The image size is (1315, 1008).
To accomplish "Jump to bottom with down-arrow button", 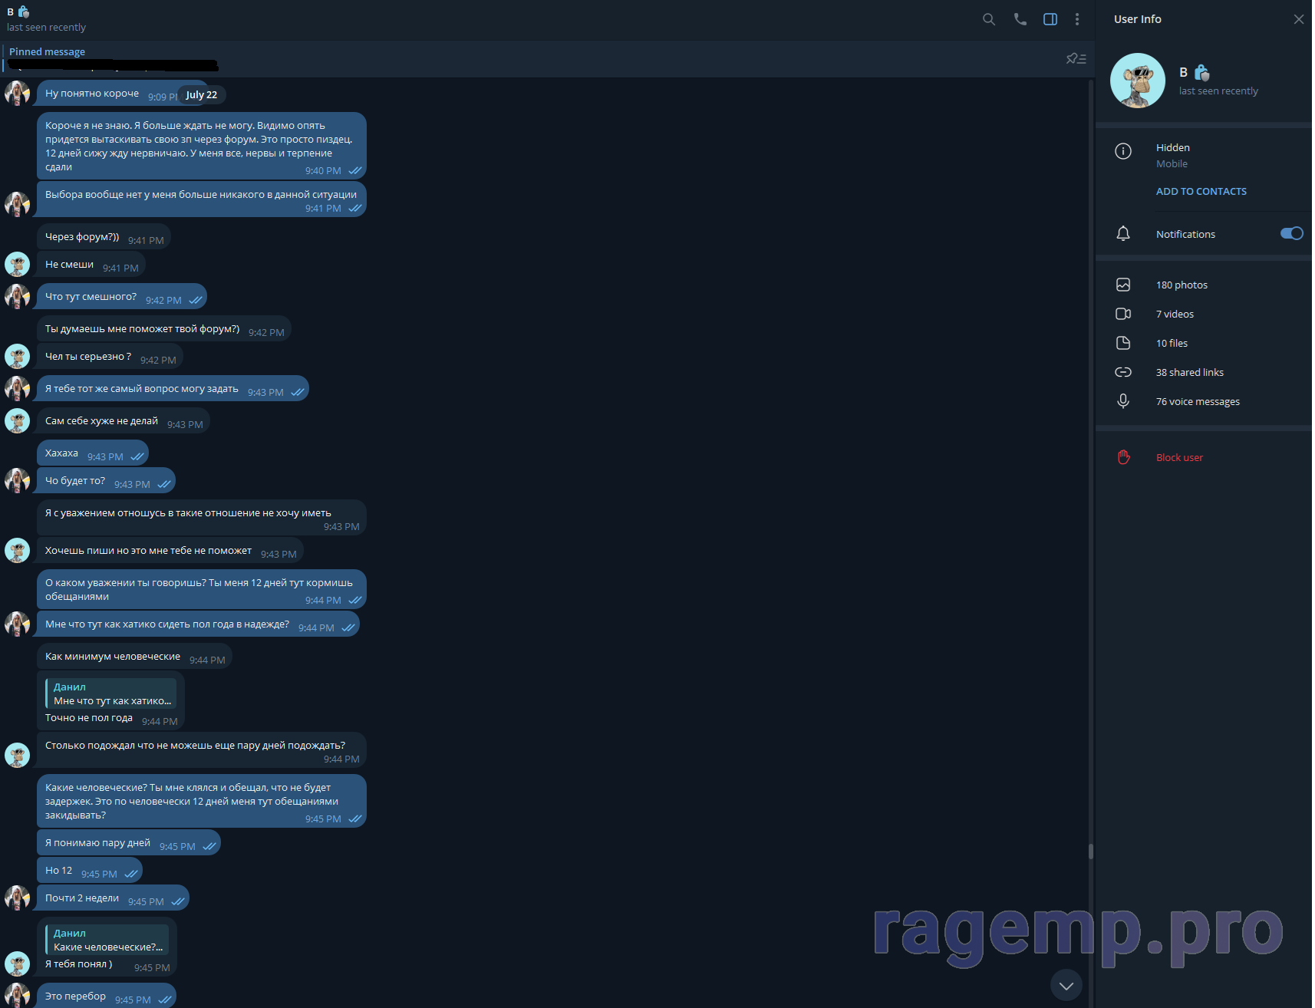I will (x=1066, y=986).
